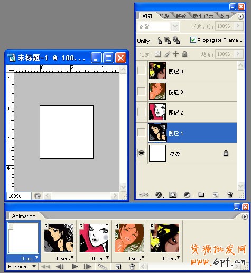Switch to the 历史记录 tab
251x273 pixels.
tap(203, 16)
